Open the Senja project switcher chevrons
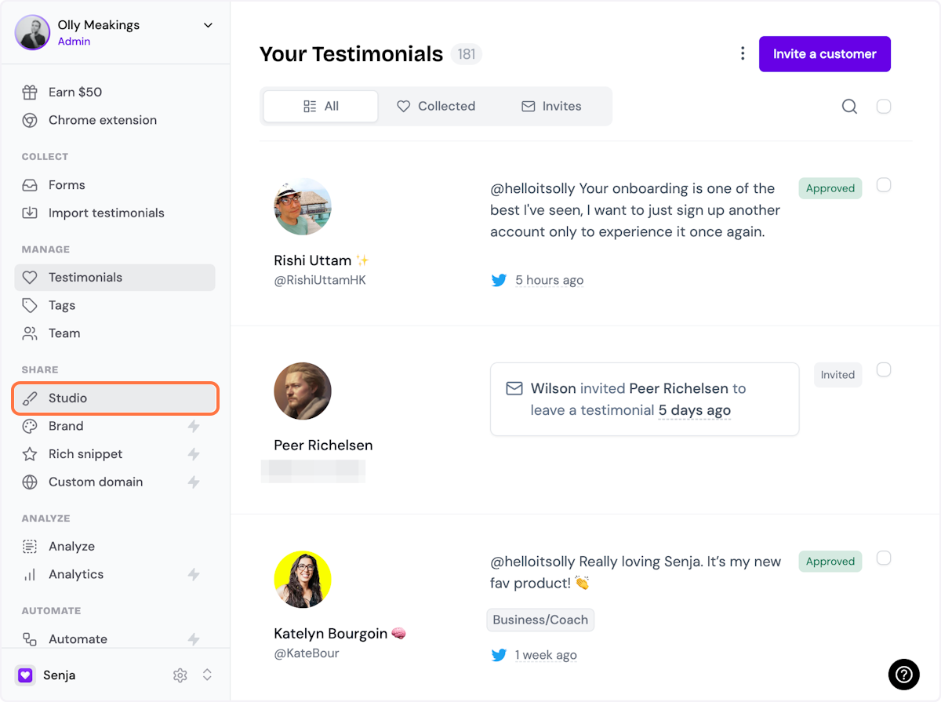Screen dimensions: 941x702 (x=208, y=675)
